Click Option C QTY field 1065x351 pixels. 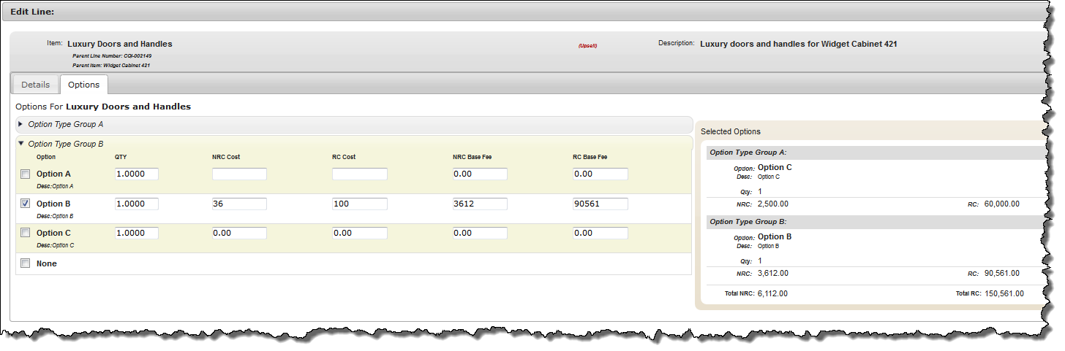(x=136, y=234)
